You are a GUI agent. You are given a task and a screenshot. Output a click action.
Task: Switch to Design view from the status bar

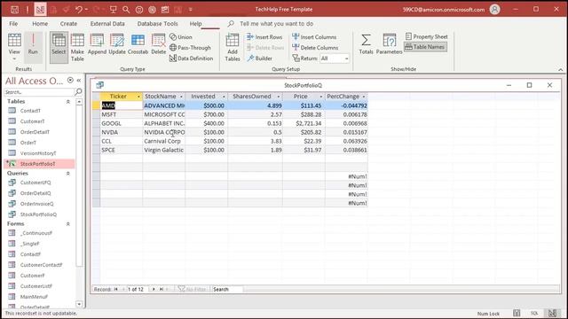552,313
